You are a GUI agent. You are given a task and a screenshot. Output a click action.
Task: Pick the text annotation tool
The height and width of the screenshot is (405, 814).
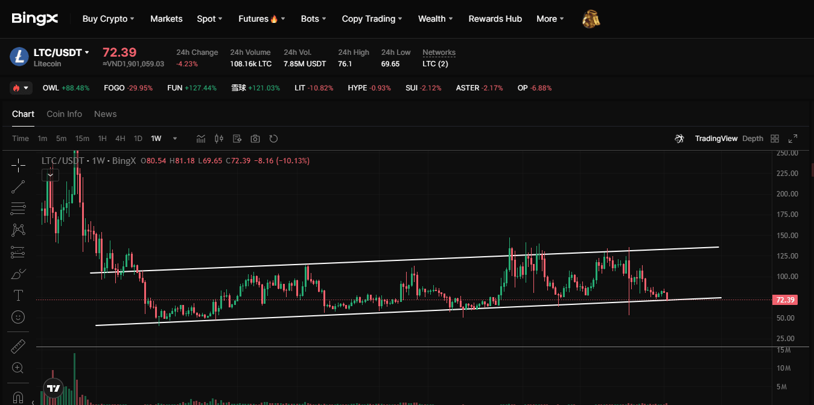(x=18, y=295)
